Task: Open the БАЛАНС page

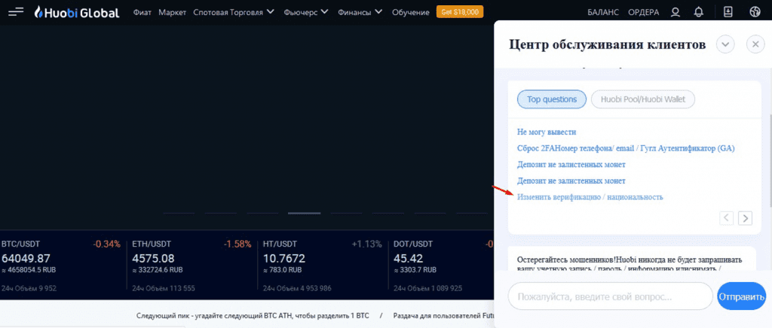Action: pyautogui.click(x=602, y=13)
